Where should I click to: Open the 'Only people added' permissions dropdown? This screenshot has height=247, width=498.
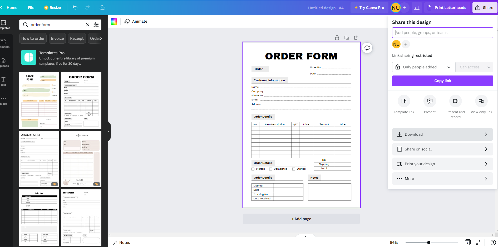pyautogui.click(x=422, y=67)
